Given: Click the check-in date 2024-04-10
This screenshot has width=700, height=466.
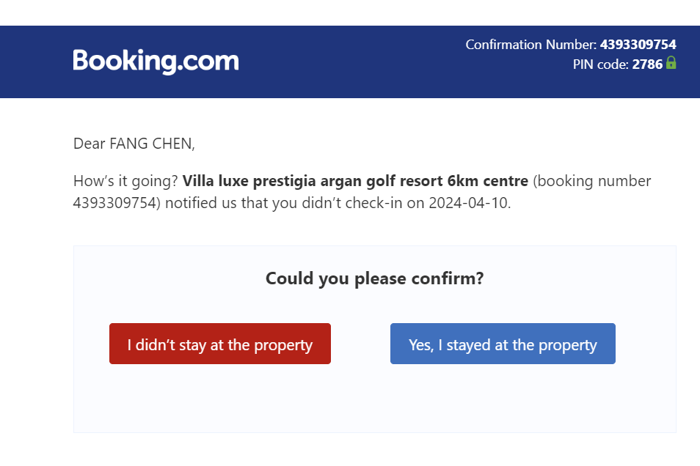Looking at the screenshot, I should coord(468,203).
